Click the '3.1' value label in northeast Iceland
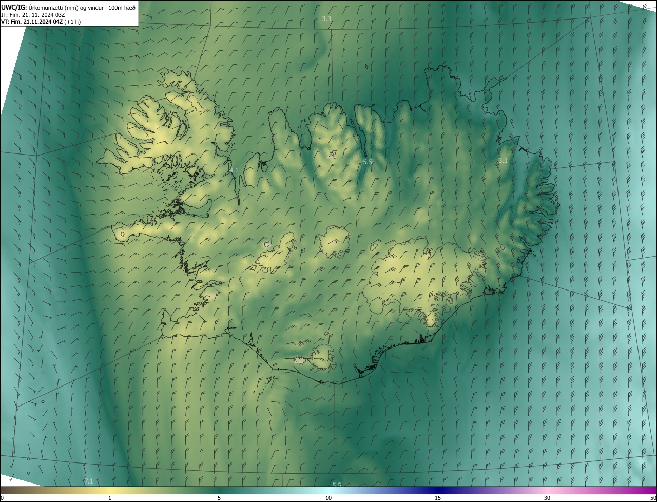The height and width of the screenshot is (502, 657). pyautogui.click(x=503, y=161)
